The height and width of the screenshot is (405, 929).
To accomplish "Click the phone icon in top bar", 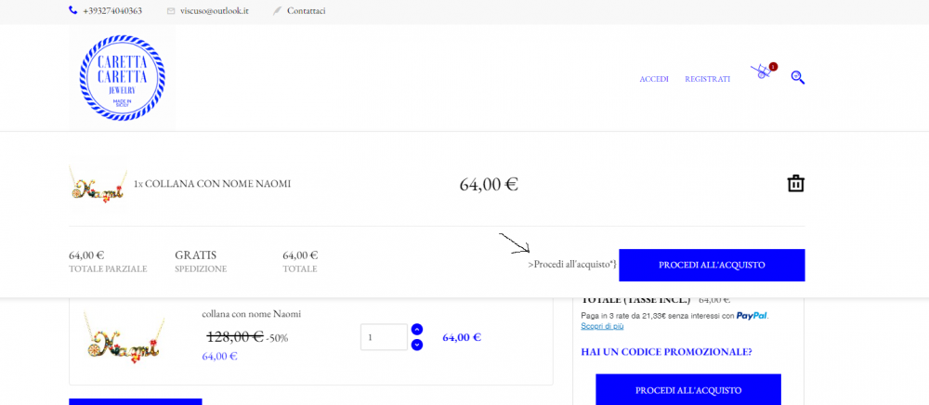I will [x=72, y=10].
